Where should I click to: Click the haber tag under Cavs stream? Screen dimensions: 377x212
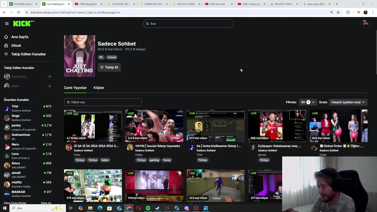[105, 160]
